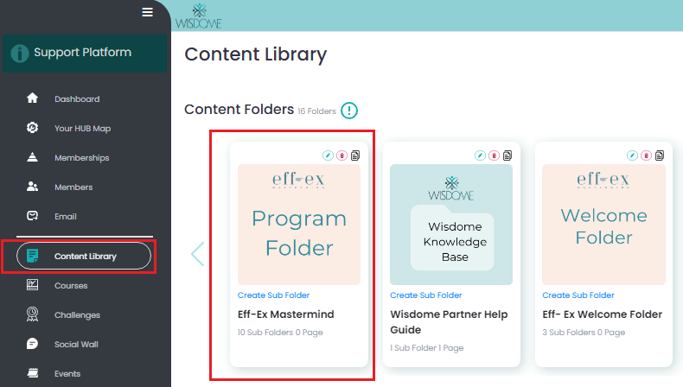Click the Challenges ribbon badge icon

click(x=32, y=314)
